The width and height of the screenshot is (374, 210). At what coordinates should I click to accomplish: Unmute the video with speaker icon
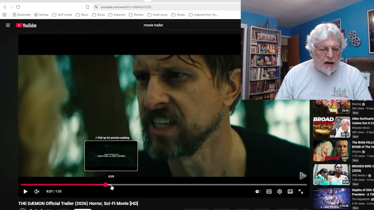[x=37, y=192]
